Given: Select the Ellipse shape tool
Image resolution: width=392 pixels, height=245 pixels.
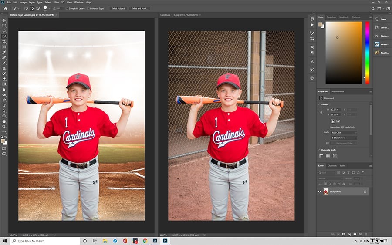Looking at the screenshot, I should pyautogui.click(x=4, y=116).
